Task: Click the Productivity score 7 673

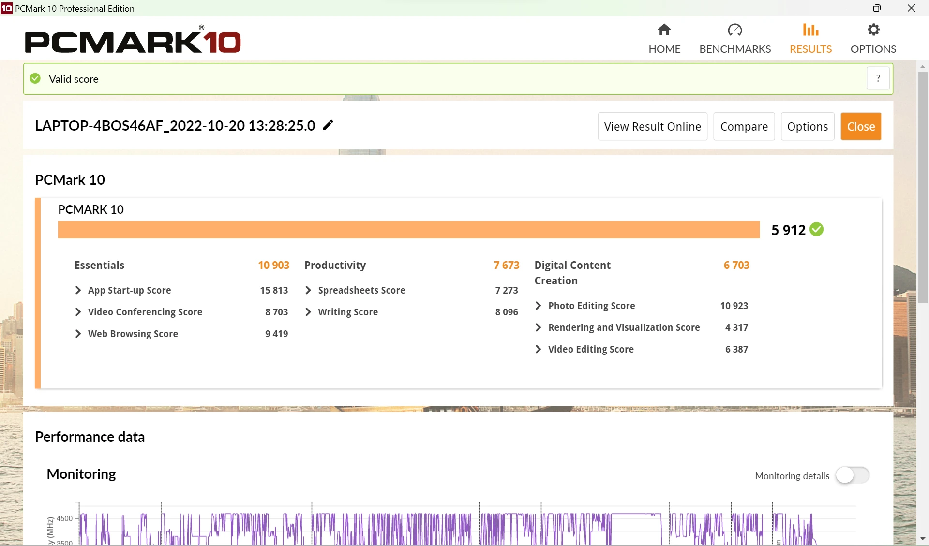Action: [506, 265]
